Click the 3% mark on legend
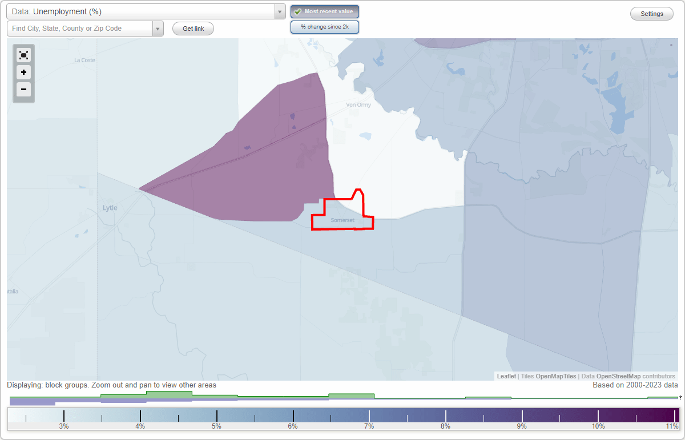 (x=64, y=426)
